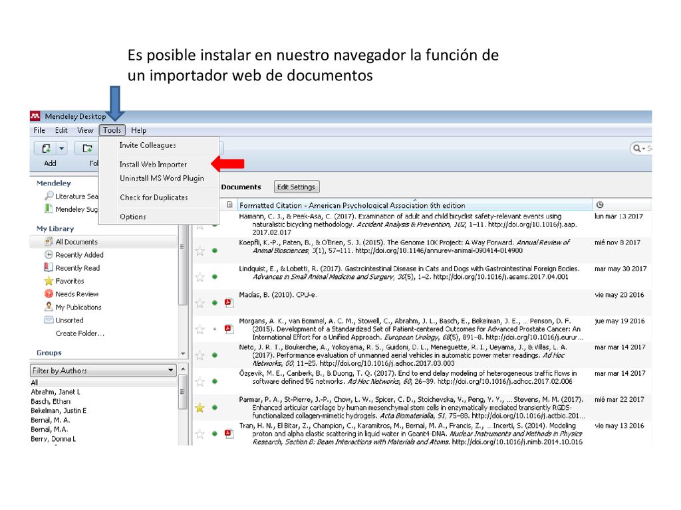The height and width of the screenshot is (510, 681).
Task: Toggle the green unread dot on Parmar row
Action: [x=215, y=407]
